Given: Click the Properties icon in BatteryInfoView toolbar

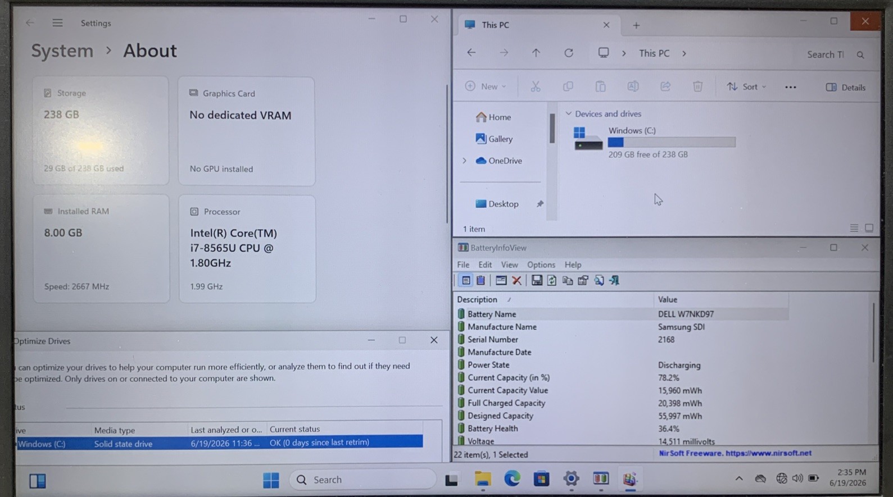Looking at the screenshot, I should (x=583, y=280).
